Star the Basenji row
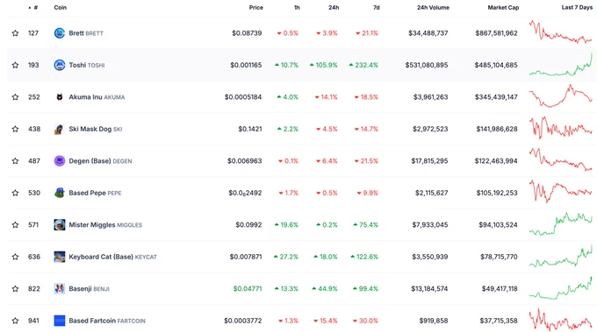The width and height of the screenshot is (597, 332). (x=15, y=288)
